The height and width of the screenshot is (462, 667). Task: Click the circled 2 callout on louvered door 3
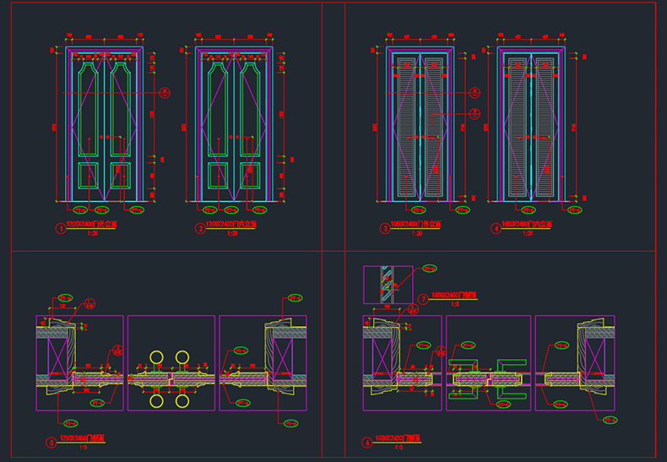click(x=474, y=113)
